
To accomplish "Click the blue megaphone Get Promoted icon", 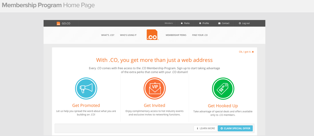I will 86,88.
